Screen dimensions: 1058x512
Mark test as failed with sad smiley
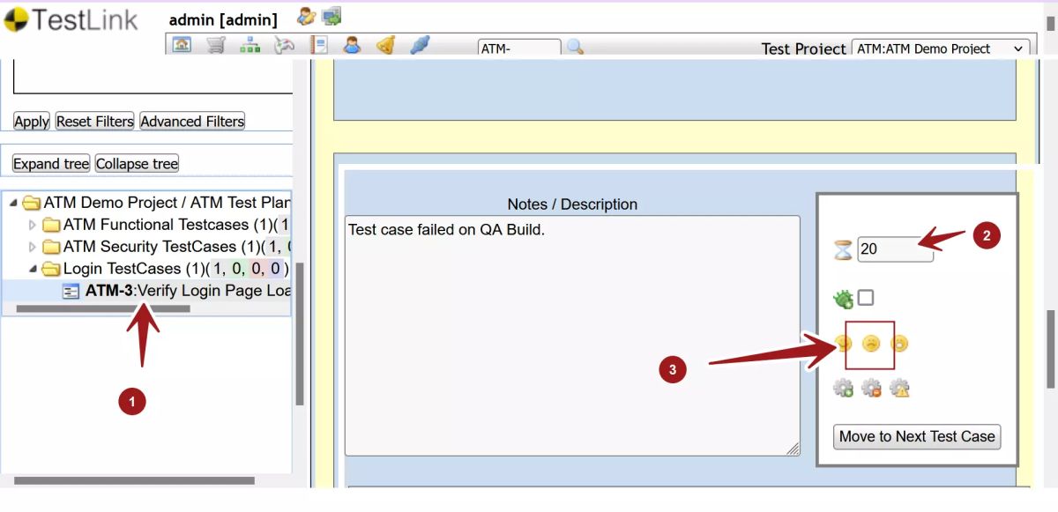871,344
